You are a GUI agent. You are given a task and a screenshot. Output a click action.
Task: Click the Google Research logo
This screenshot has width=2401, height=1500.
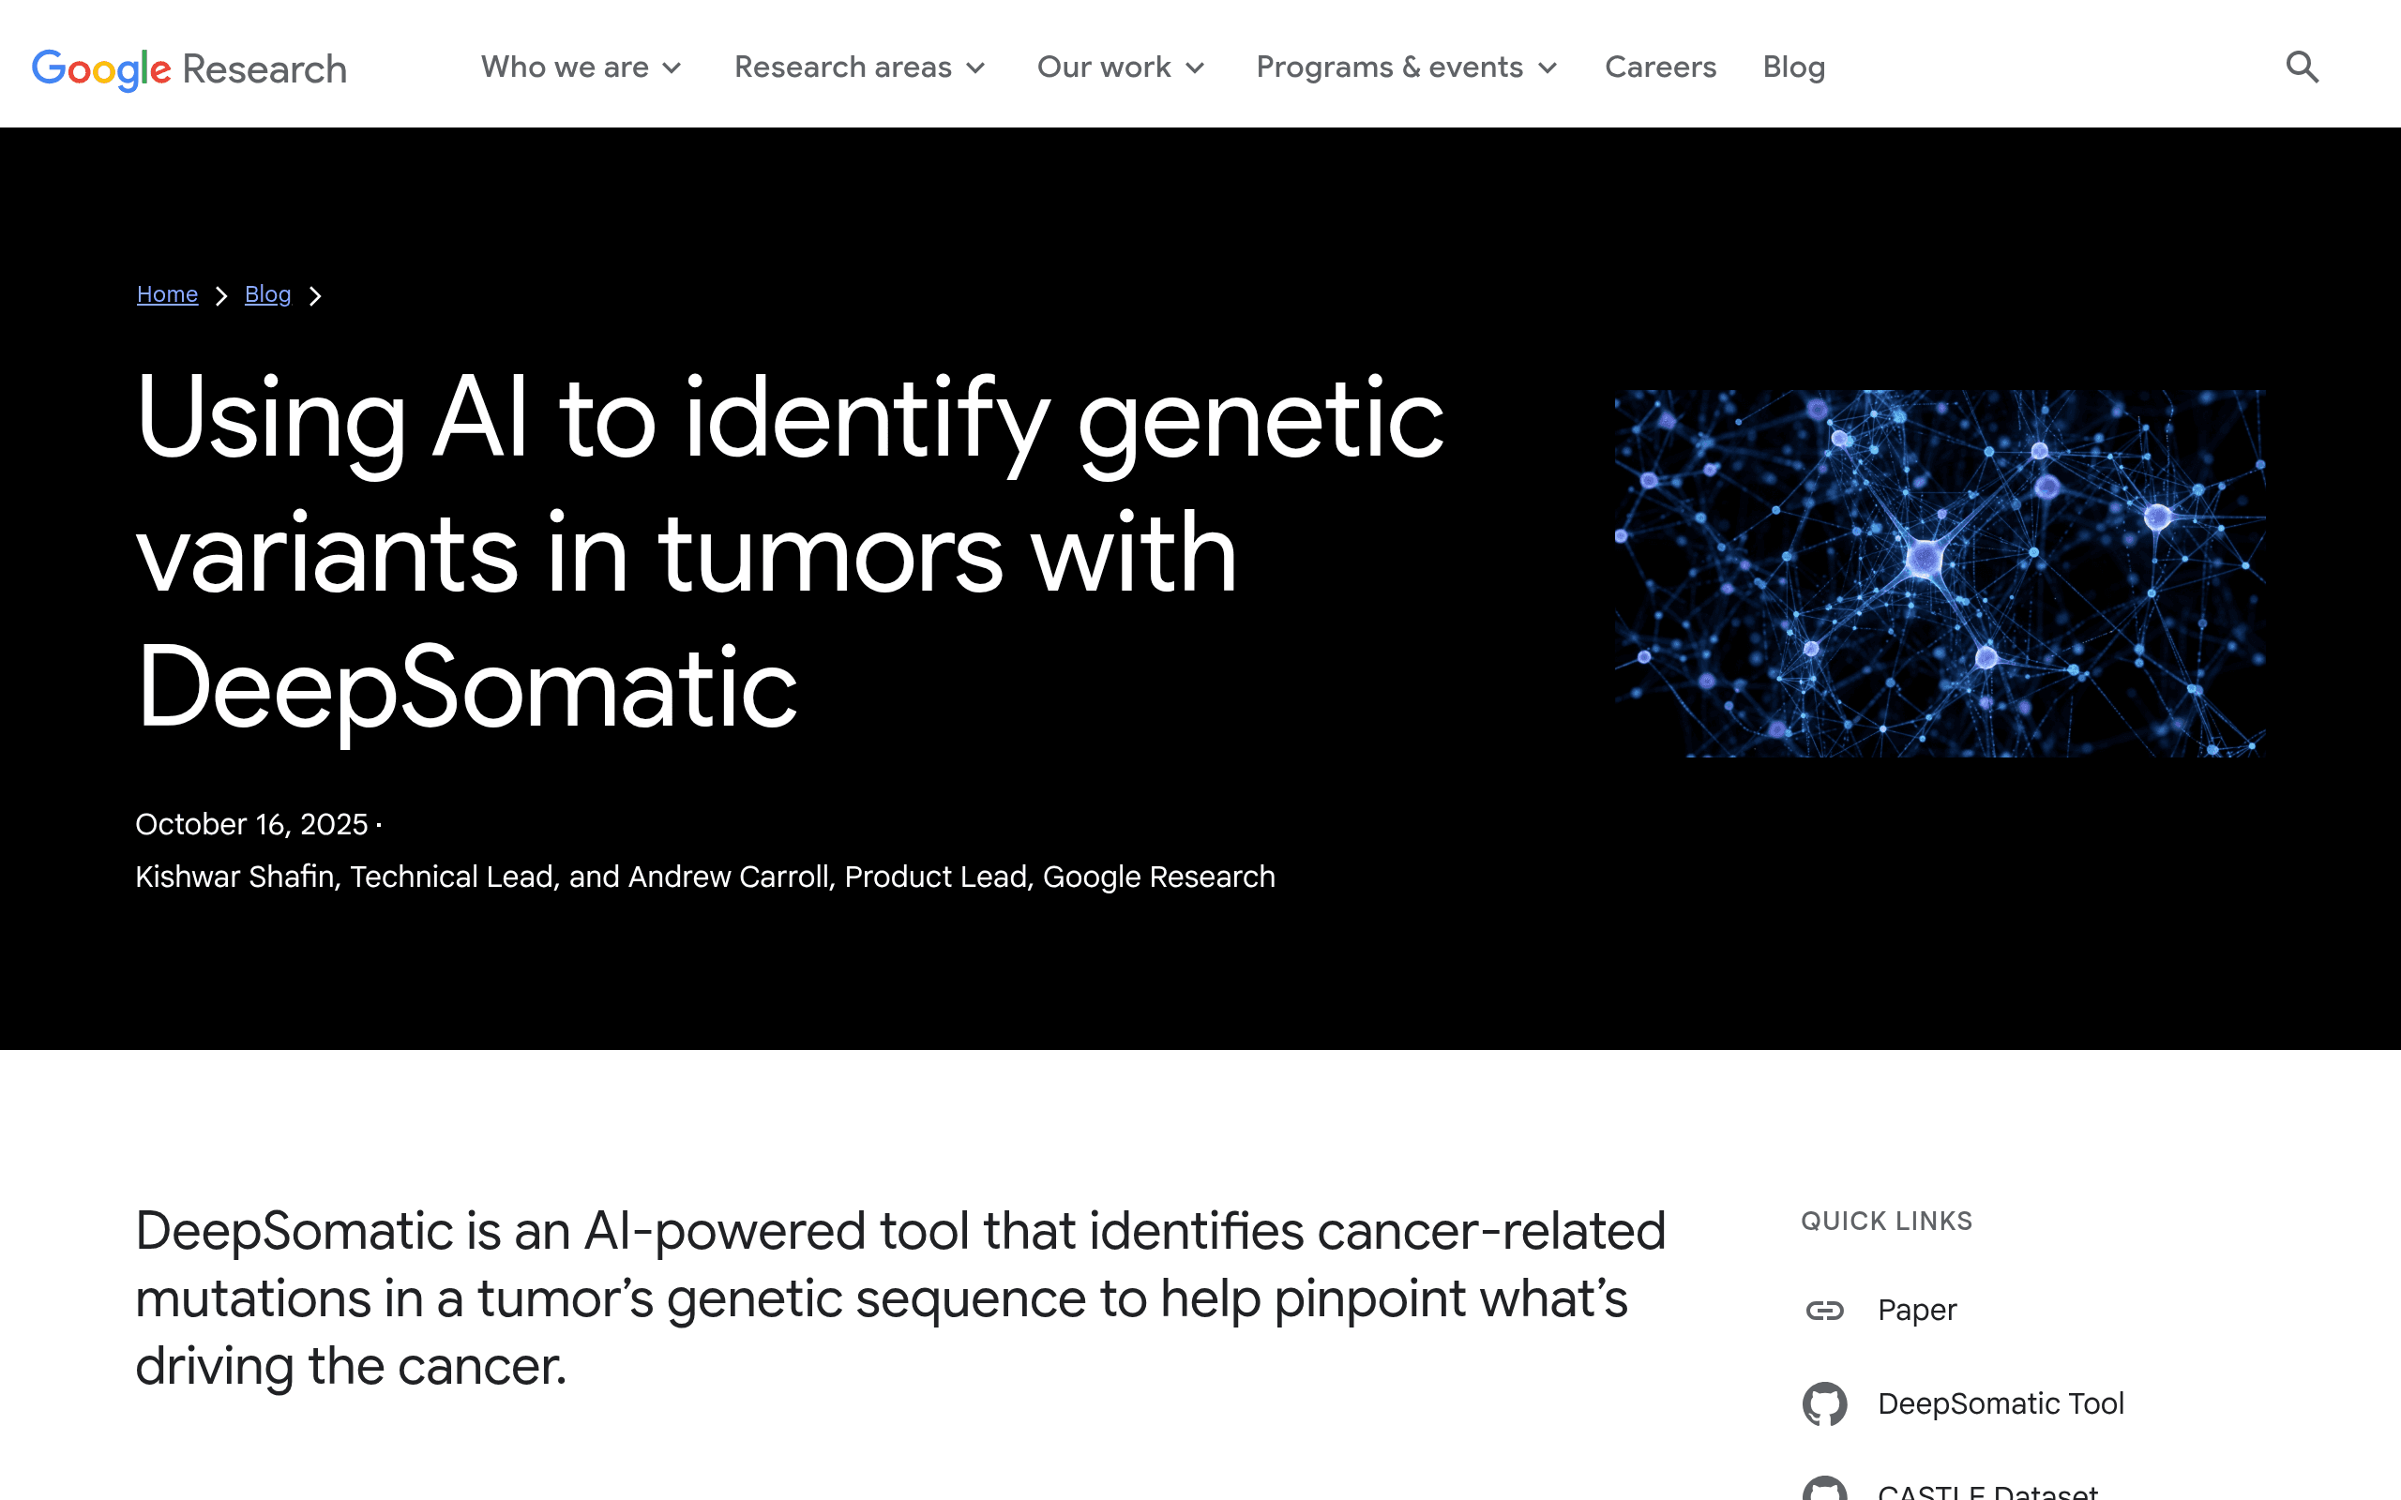click(x=189, y=69)
